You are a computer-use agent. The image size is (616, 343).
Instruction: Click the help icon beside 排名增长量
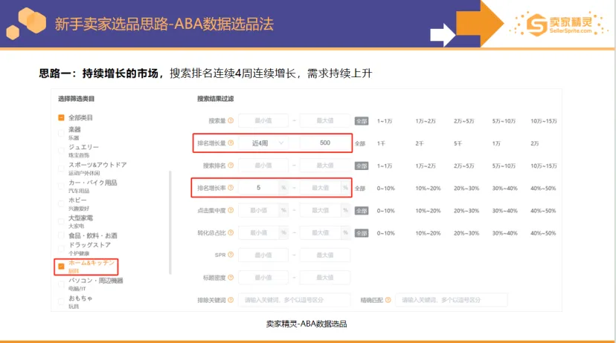click(x=231, y=143)
